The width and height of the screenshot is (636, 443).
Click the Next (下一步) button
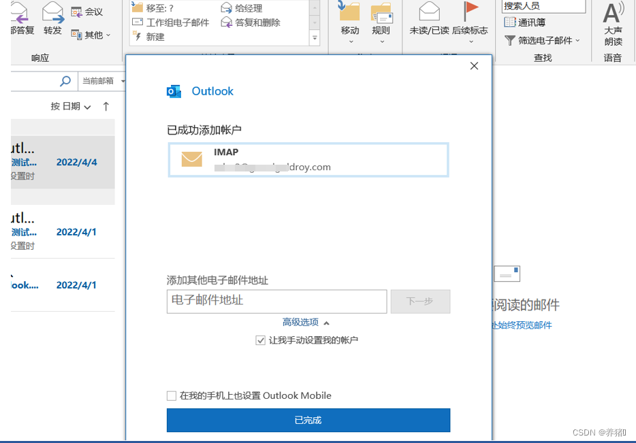point(420,301)
